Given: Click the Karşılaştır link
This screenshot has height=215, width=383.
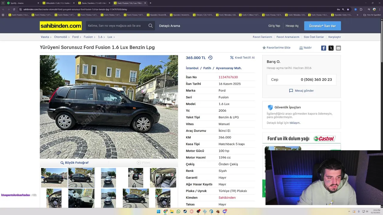Looking at the screenshot, I should click(335, 37).
